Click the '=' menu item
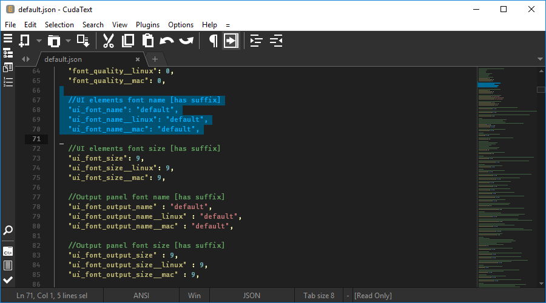Image resolution: width=546 pixels, height=303 pixels. [x=227, y=25]
